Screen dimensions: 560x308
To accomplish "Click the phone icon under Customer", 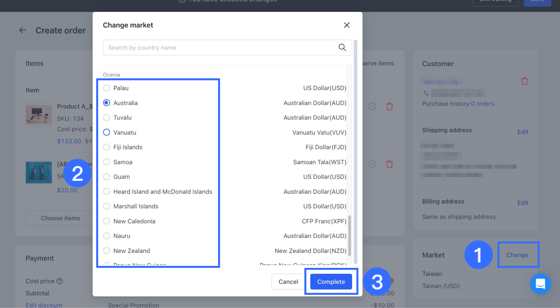I will click(426, 93).
